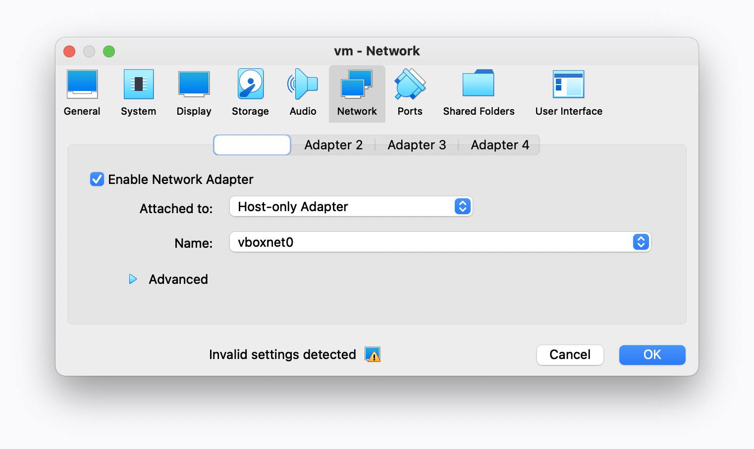Disable the Enable Network Adapter checkbox
Image resolution: width=754 pixels, height=449 pixels.
coord(97,179)
